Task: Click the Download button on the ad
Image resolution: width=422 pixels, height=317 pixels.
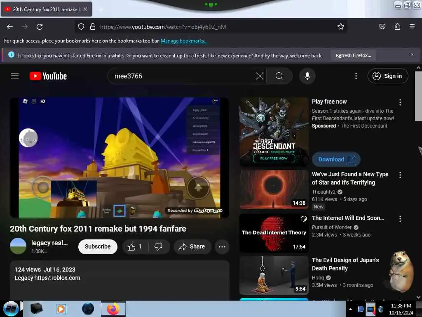Action: pyautogui.click(x=336, y=159)
